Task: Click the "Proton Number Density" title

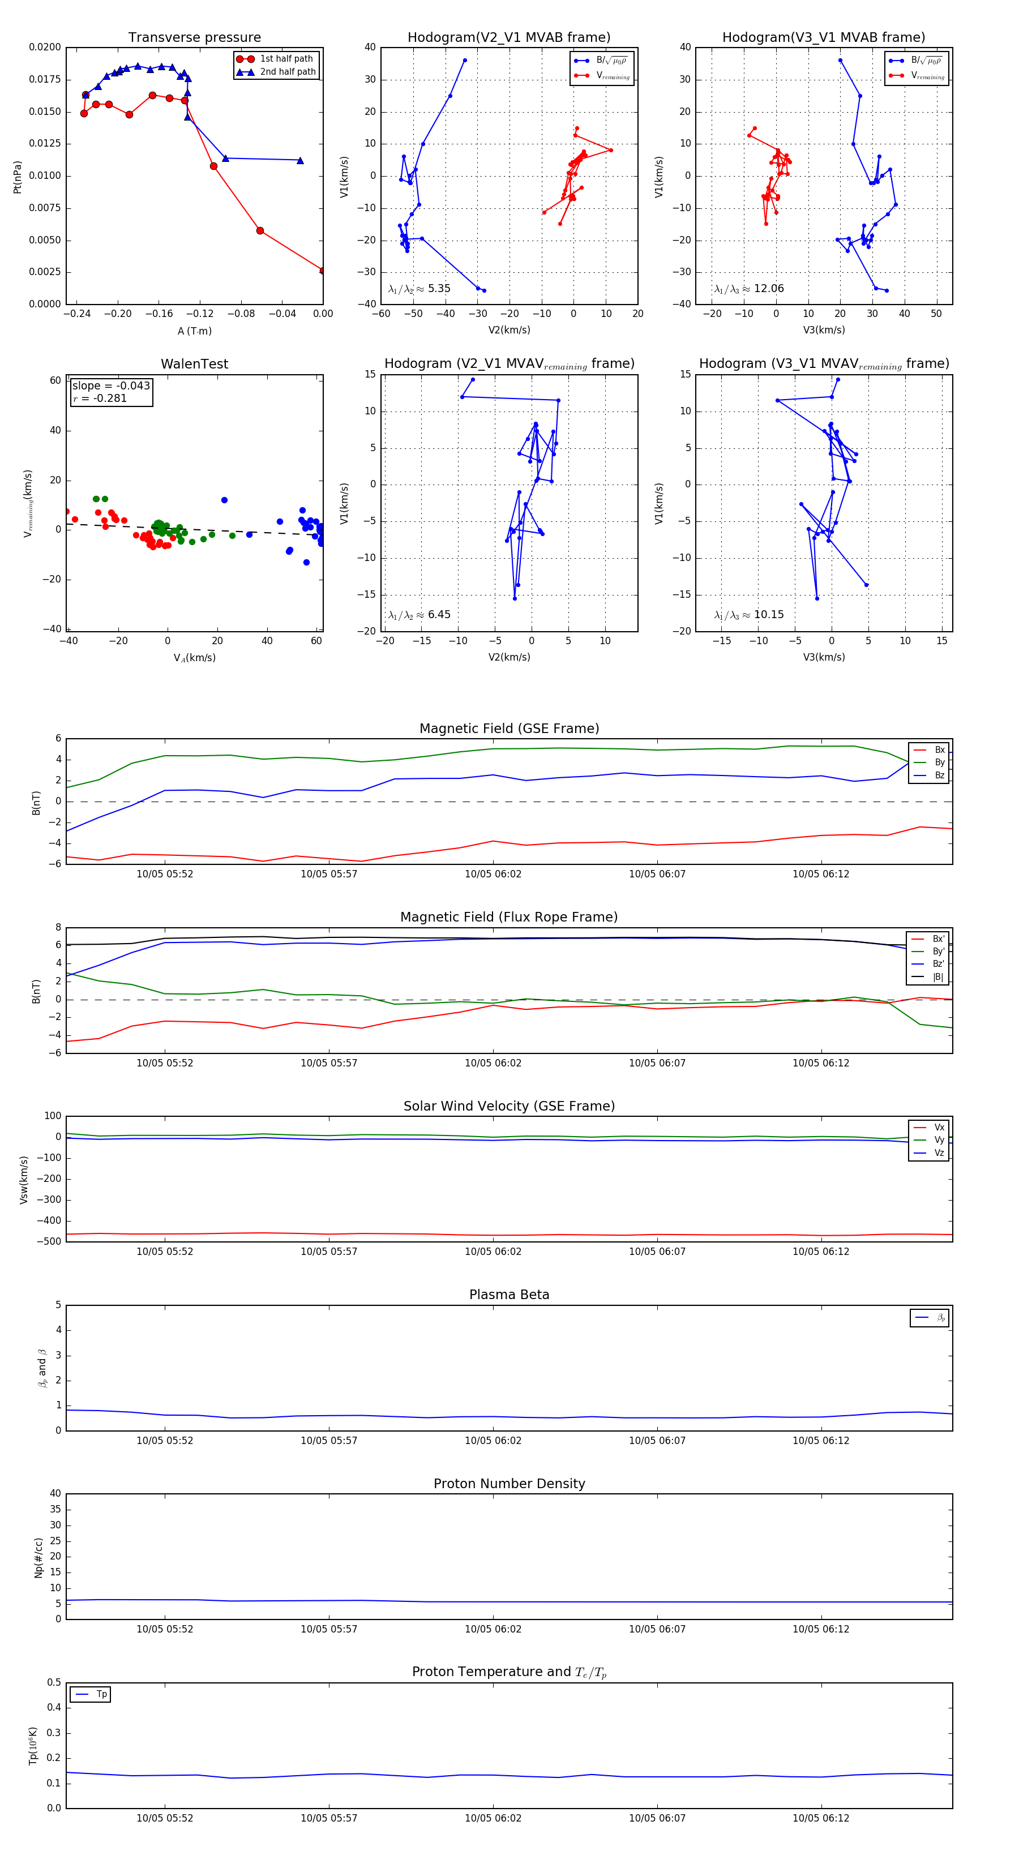Action: click(x=509, y=1484)
